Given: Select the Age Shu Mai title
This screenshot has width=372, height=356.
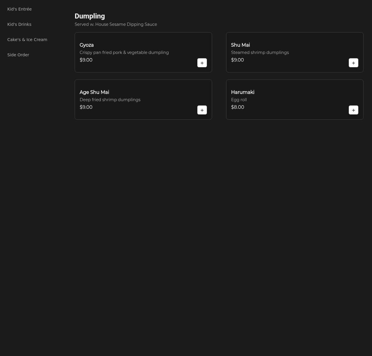Looking at the screenshot, I should point(94,92).
